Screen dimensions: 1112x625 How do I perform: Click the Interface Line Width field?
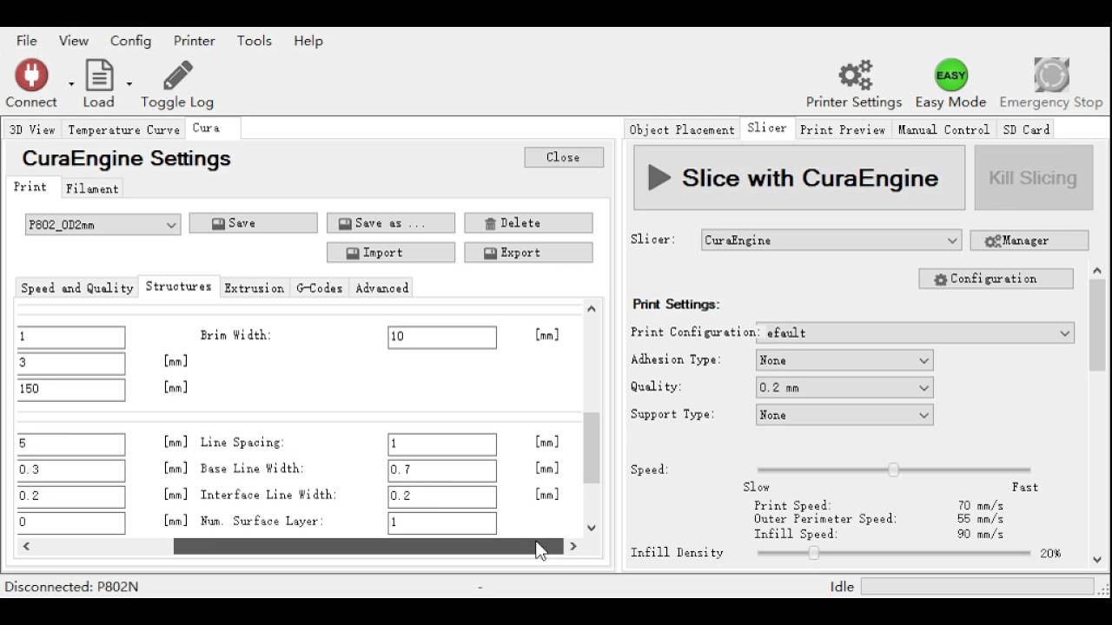[442, 496]
